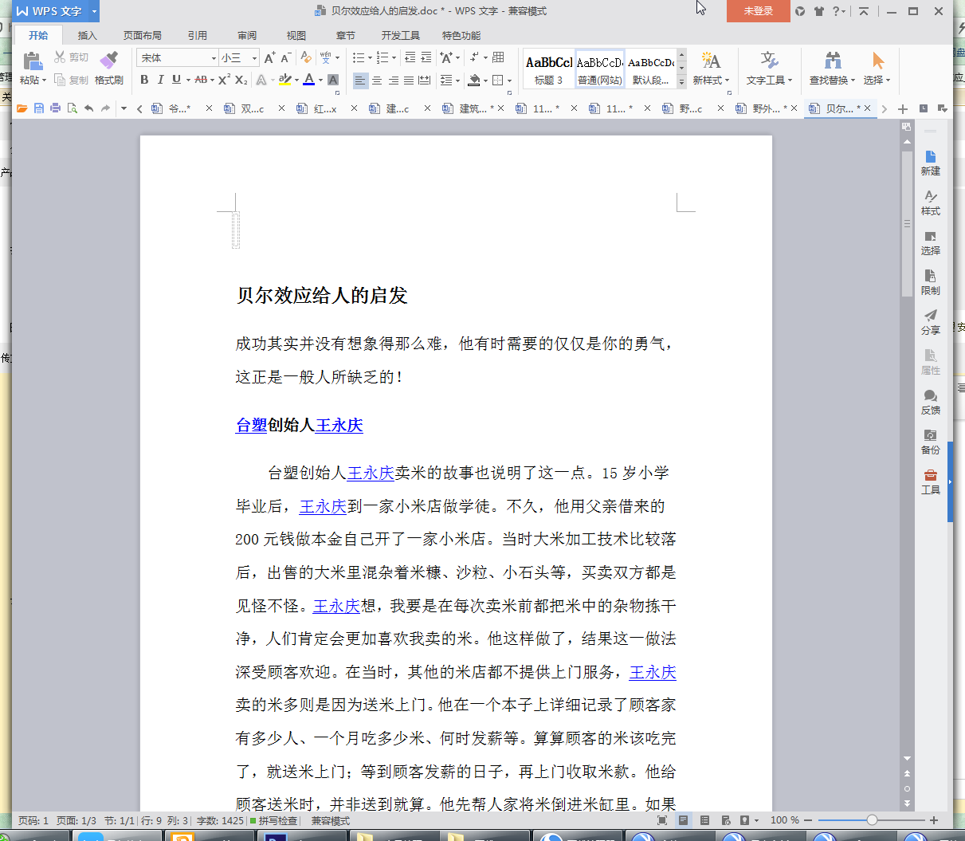Toggle strikethrough AB formatting

pyautogui.click(x=200, y=80)
